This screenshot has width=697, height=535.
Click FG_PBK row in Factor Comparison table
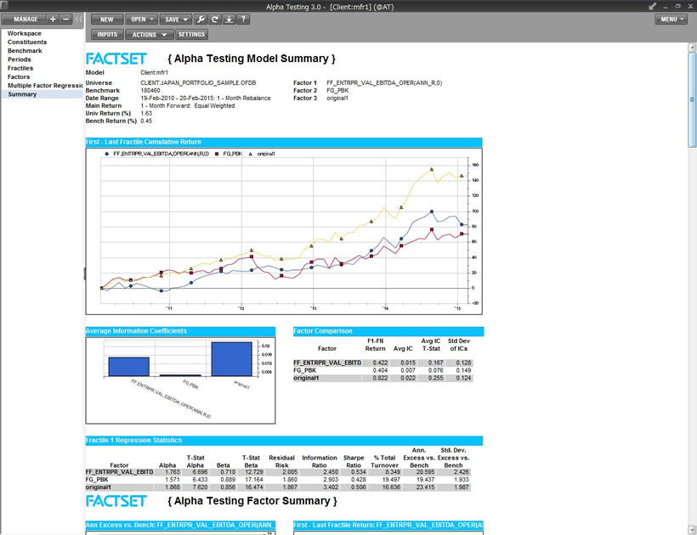(382, 370)
